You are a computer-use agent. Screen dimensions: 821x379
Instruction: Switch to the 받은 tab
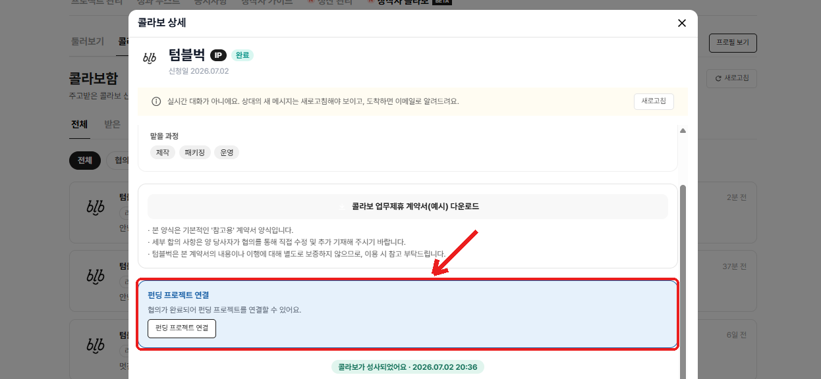(112, 124)
